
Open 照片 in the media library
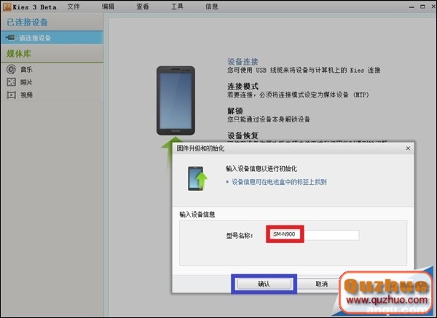click(x=26, y=82)
